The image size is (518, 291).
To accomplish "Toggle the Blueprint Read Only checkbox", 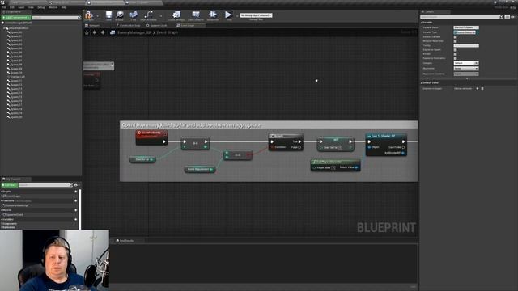I will (455, 41).
